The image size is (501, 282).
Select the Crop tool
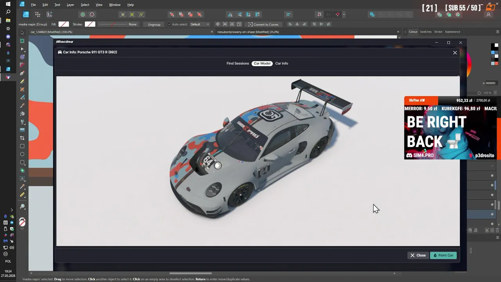(22, 138)
